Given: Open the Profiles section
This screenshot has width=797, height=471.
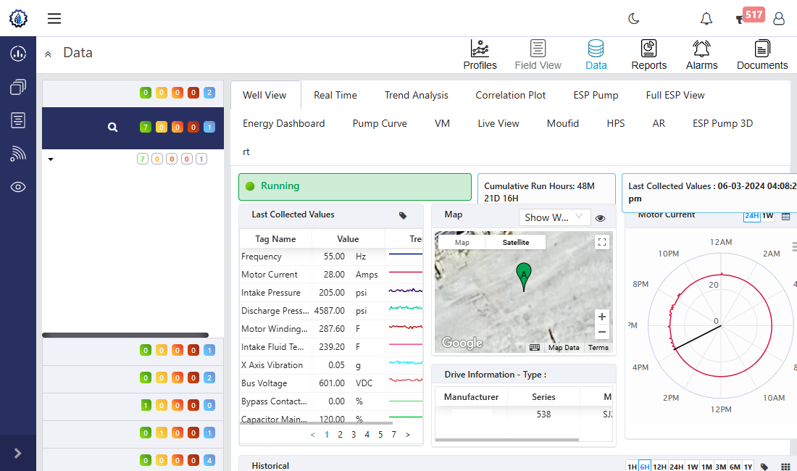Looking at the screenshot, I should (480, 55).
